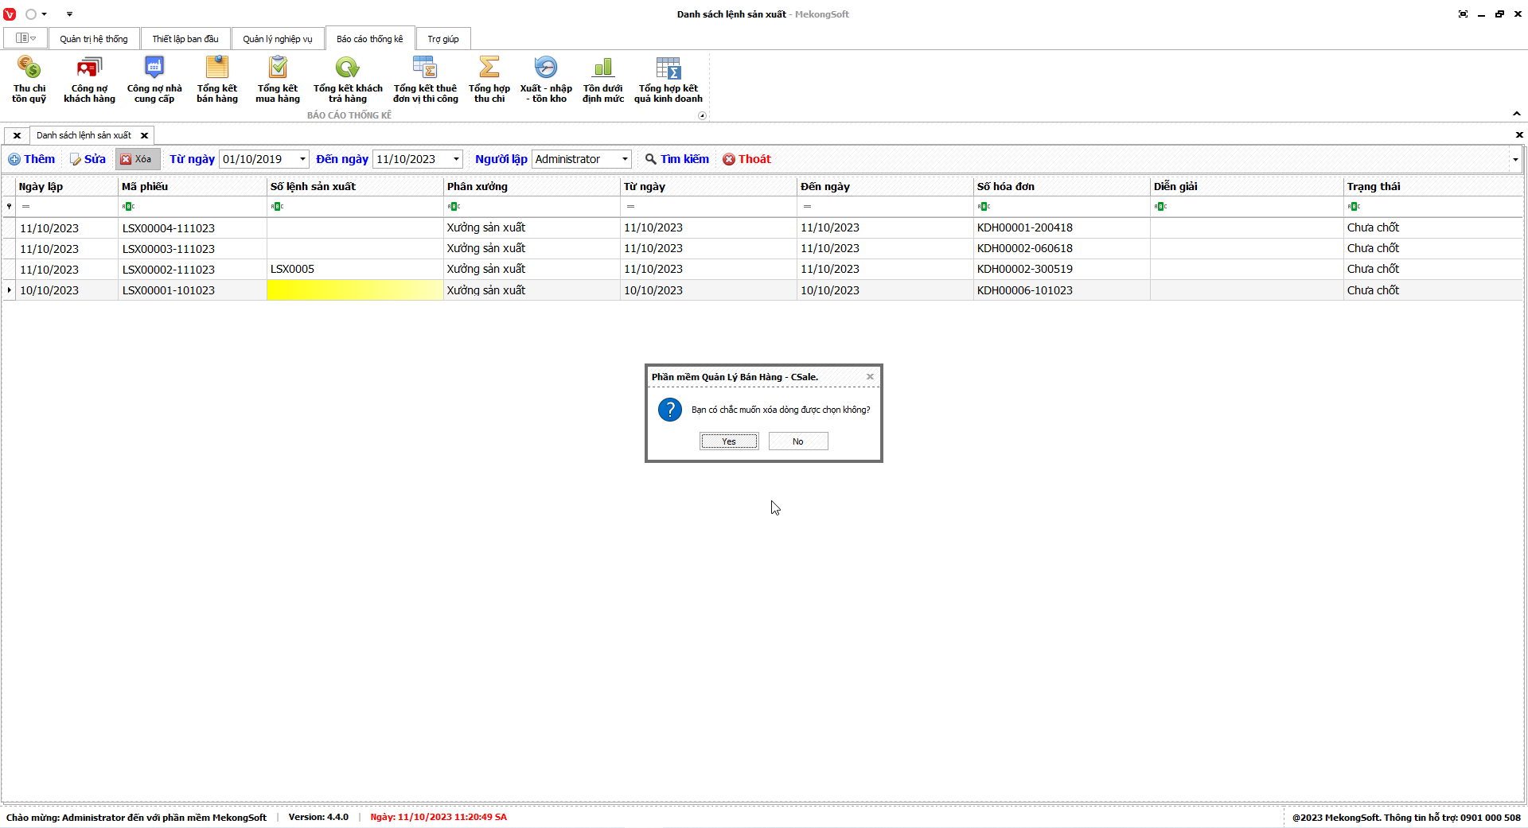Open Xuất - nhập - tồn kho report
The image size is (1528, 828).
(546, 79)
